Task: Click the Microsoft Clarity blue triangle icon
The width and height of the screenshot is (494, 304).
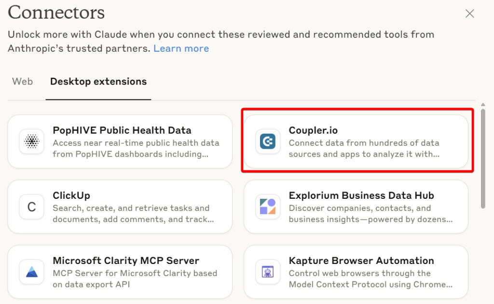Action: (31, 272)
